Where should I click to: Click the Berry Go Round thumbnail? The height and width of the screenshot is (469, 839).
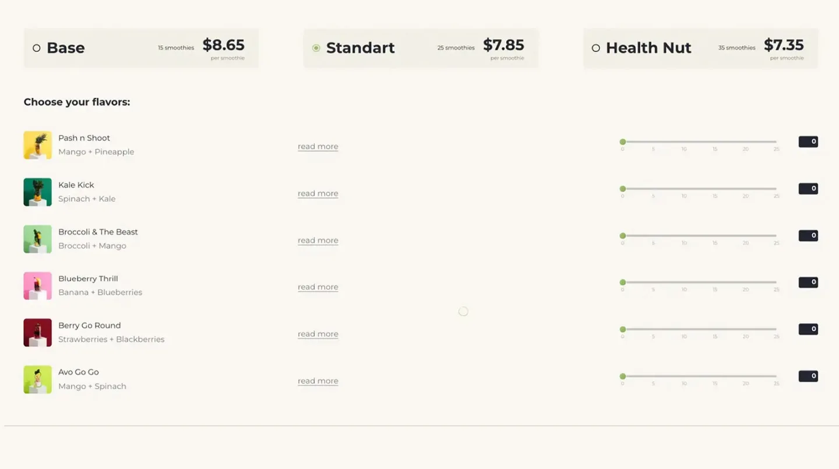point(37,333)
